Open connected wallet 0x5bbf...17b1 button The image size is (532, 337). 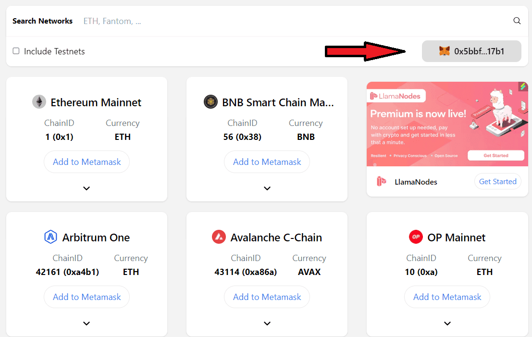tap(471, 51)
